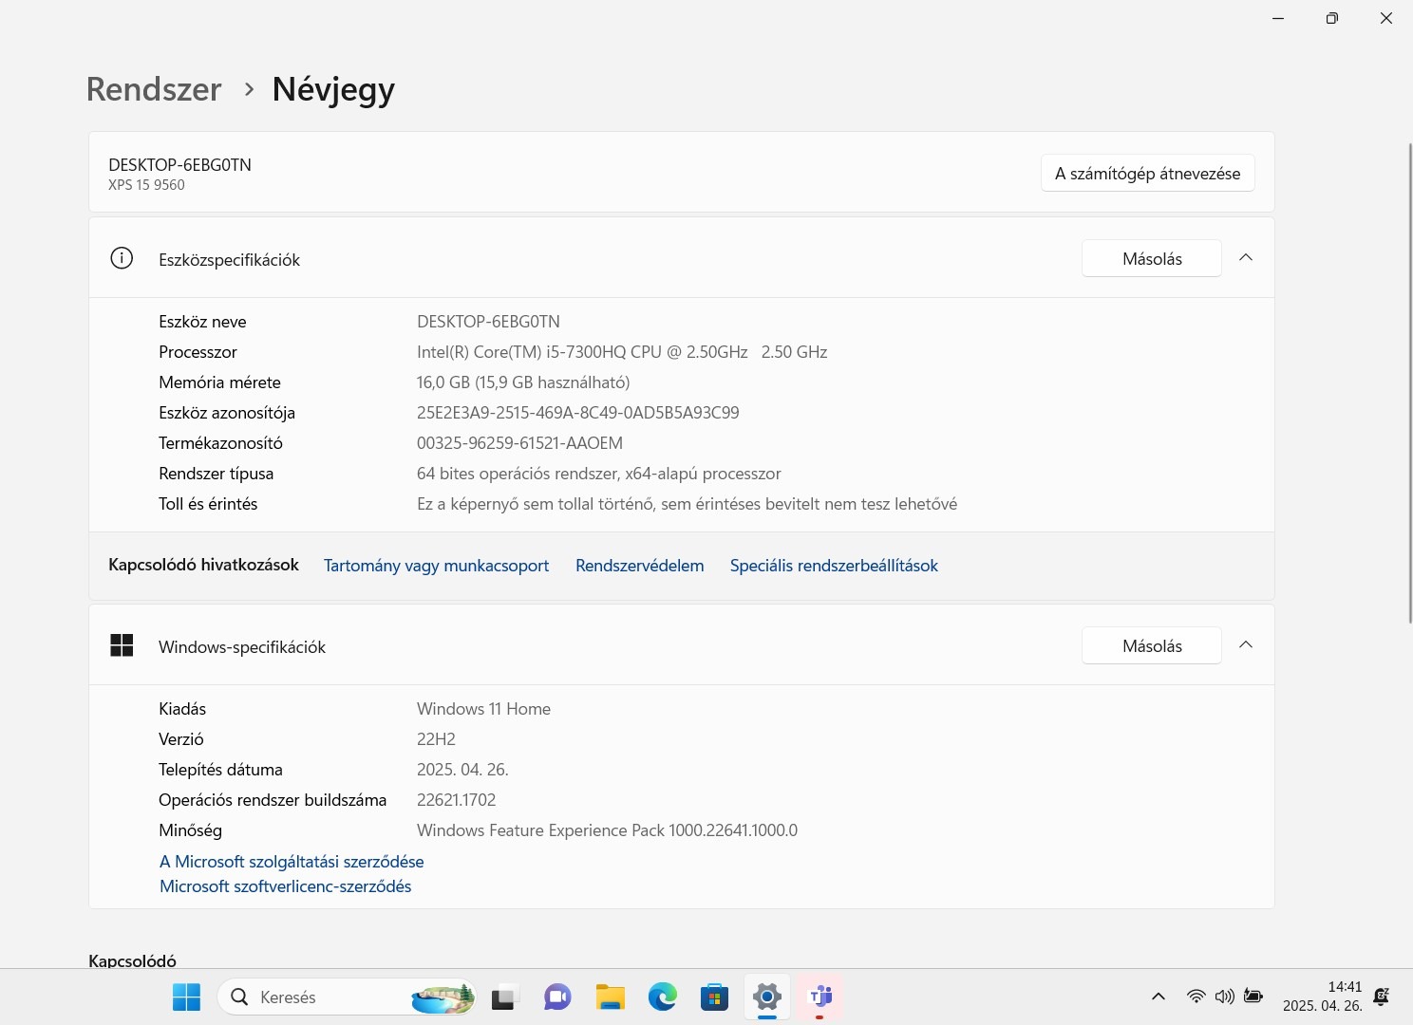Collapse the Eszközspecifikációk section
Viewport: 1413px width, 1025px height.
(x=1246, y=258)
